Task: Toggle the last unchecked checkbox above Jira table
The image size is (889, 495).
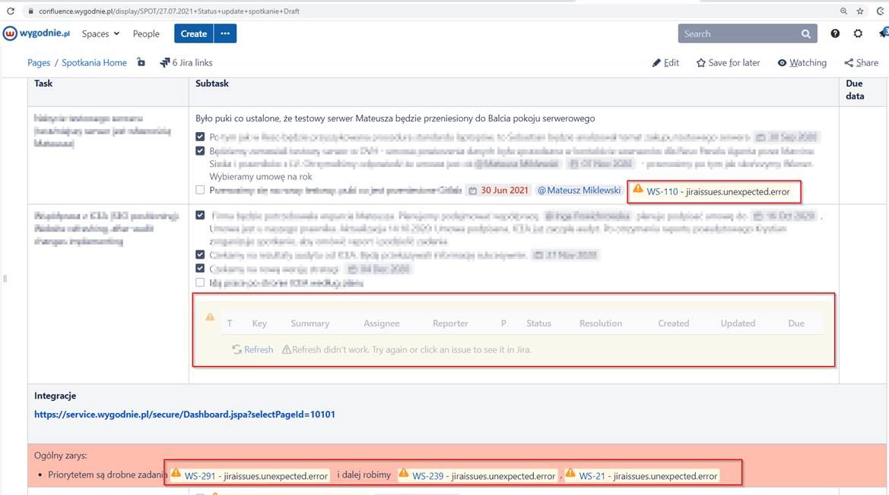Action: [200, 282]
